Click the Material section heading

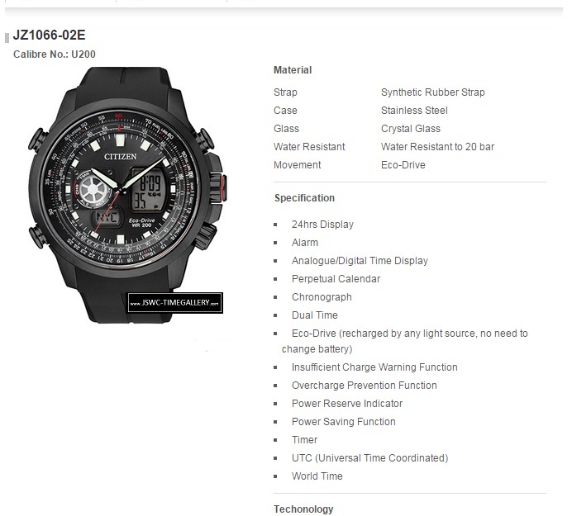(x=293, y=70)
